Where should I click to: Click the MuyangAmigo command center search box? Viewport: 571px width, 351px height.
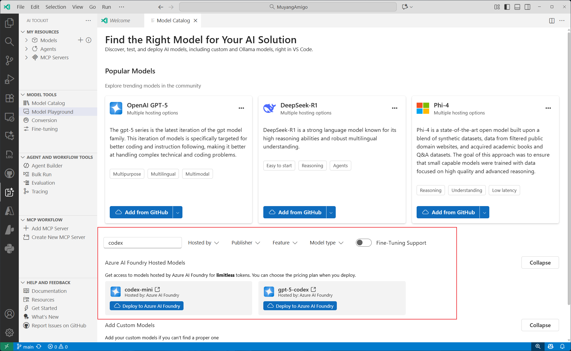[288, 7]
